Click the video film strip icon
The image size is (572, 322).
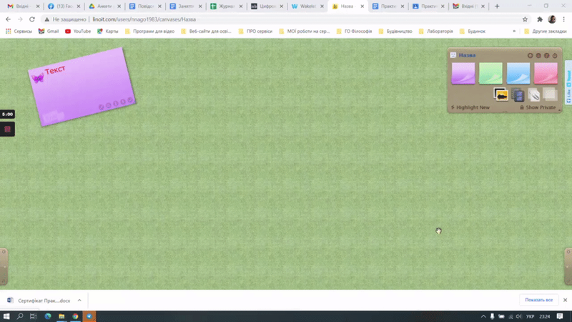(x=518, y=94)
